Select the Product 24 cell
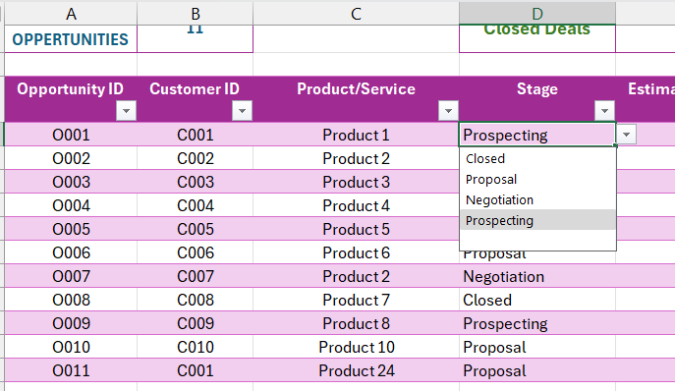The width and height of the screenshot is (675, 391). [356, 370]
